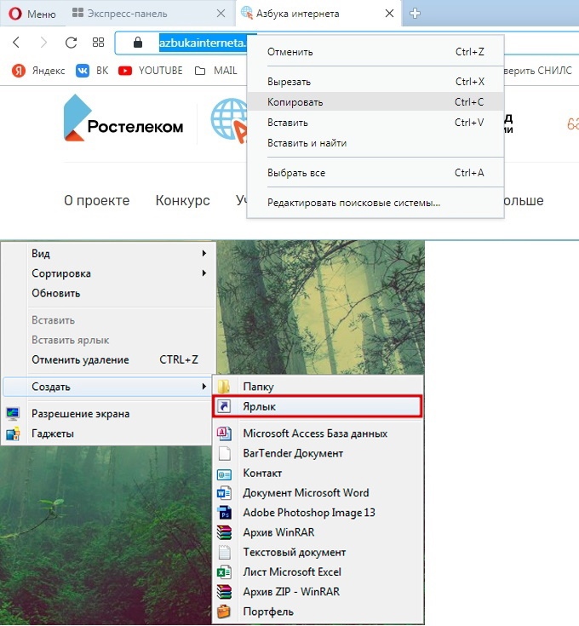Screen dimensions: 579x626
Task: Open new tab with plus button
Action: (x=416, y=14)
